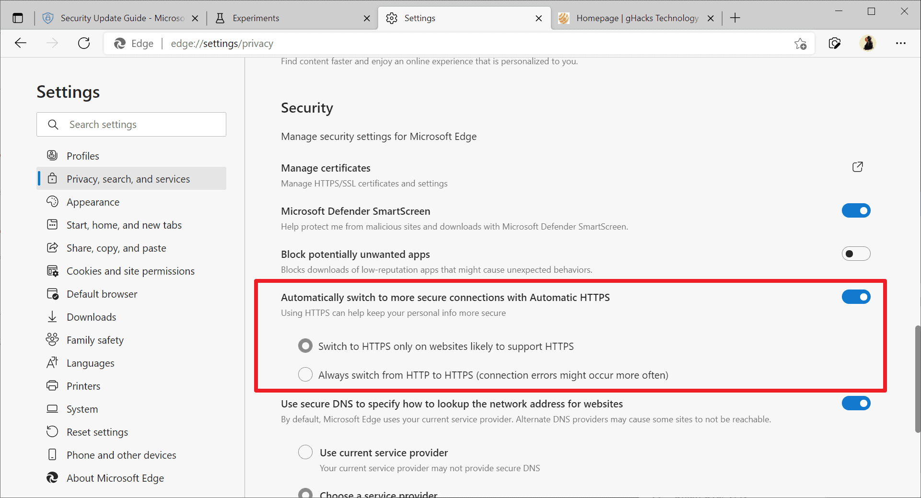Image resolution: width=921 pixels, height=498 pixels.
Task: Click the page refresh icon
Action: click(84, 43)
